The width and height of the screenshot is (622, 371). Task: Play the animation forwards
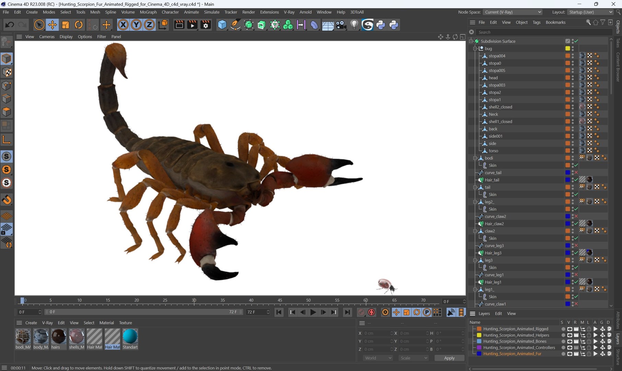(x=313, y=312)
